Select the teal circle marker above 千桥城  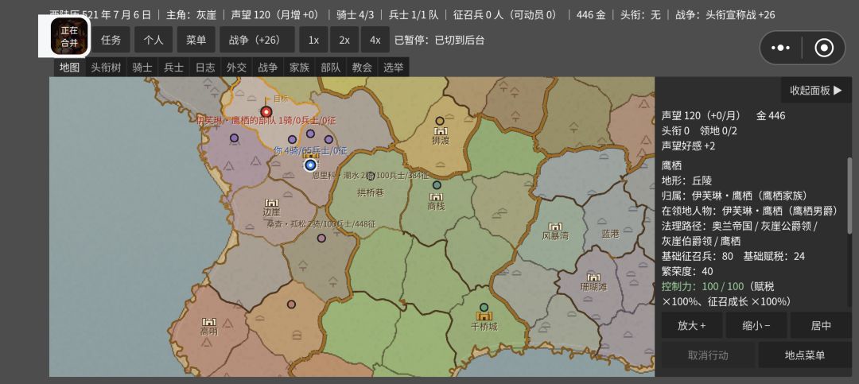point(484,308)
